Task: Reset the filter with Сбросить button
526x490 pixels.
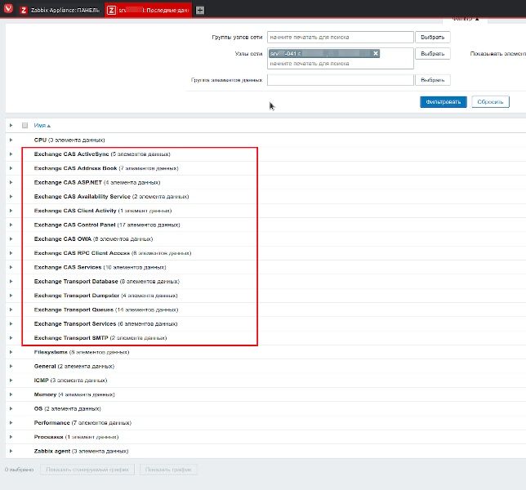Action: point(490,102)
